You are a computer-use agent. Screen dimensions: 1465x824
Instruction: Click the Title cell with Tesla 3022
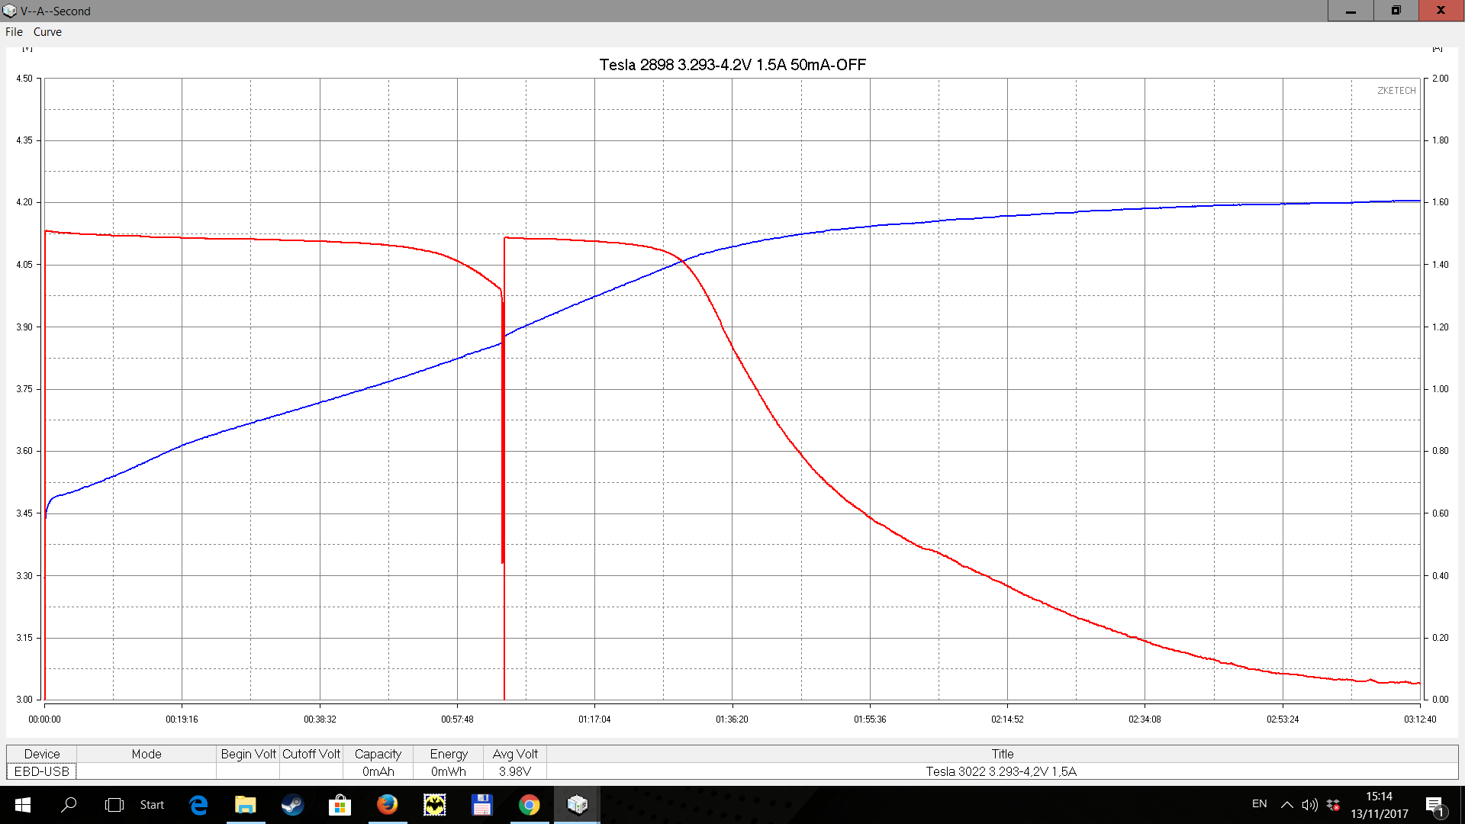tap(1001, 771)
